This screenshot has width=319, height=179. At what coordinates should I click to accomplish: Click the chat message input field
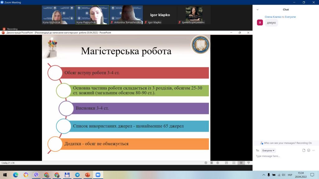point(286,156)
